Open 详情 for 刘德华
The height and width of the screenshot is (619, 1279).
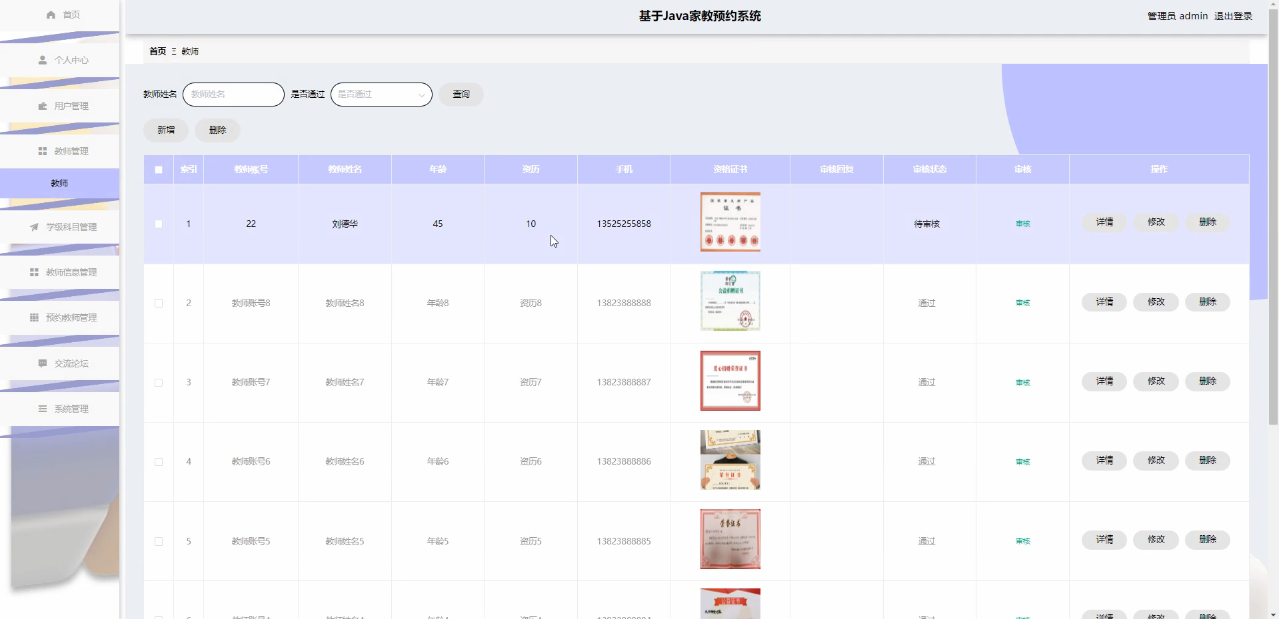point(1104,222)
